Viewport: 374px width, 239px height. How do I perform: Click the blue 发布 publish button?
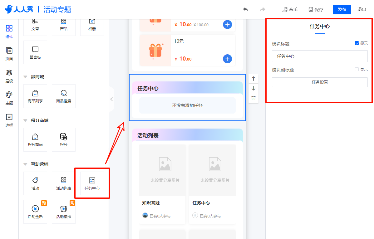(342, 10)
